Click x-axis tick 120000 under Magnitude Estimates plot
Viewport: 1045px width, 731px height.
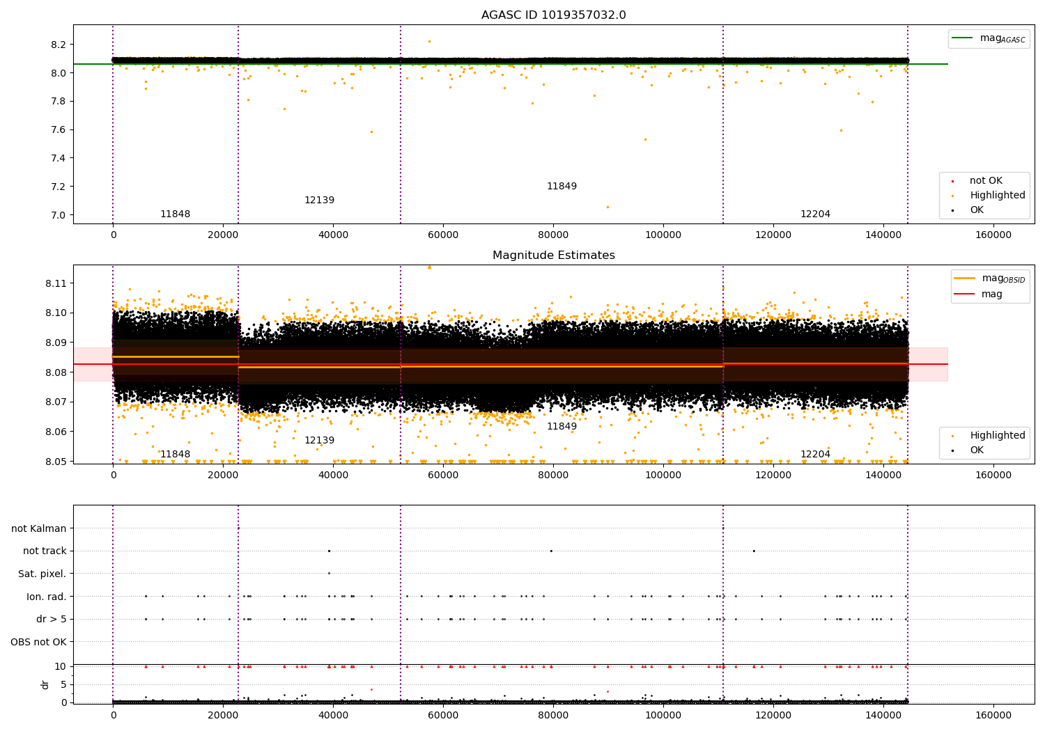tap(773, 475)
